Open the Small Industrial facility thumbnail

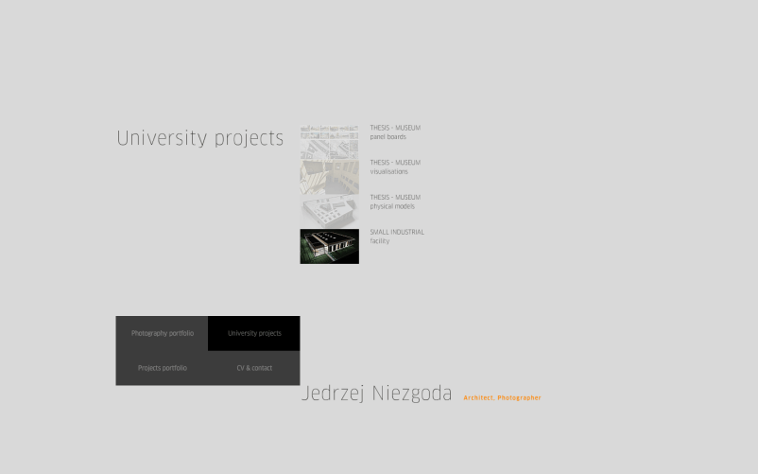point(329,246)
